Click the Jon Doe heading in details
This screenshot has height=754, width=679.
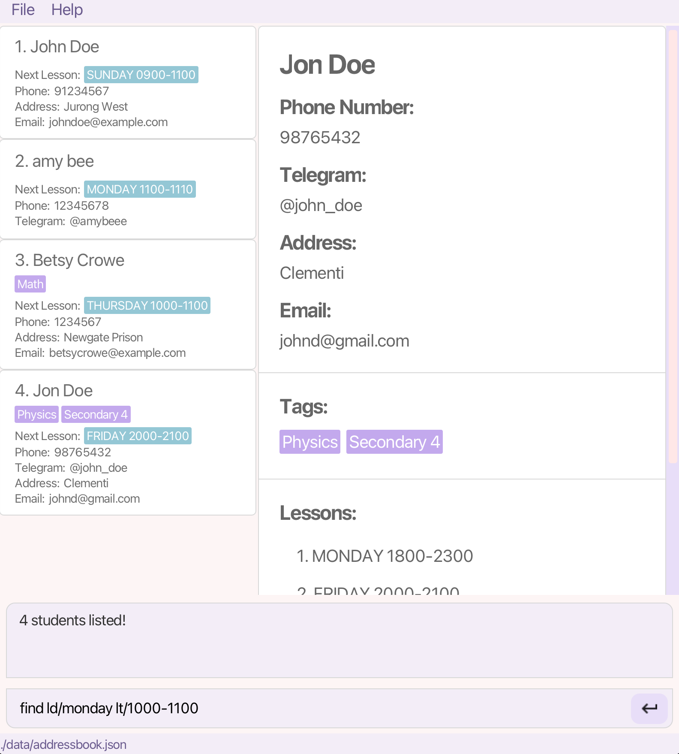pyautogui.click(x=327, y=65)
